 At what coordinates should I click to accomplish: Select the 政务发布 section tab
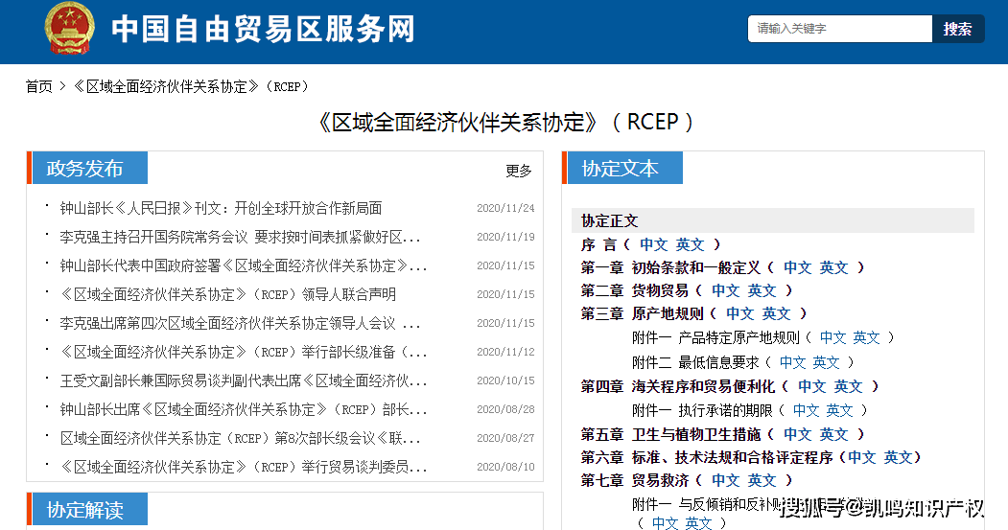[86, 169]
